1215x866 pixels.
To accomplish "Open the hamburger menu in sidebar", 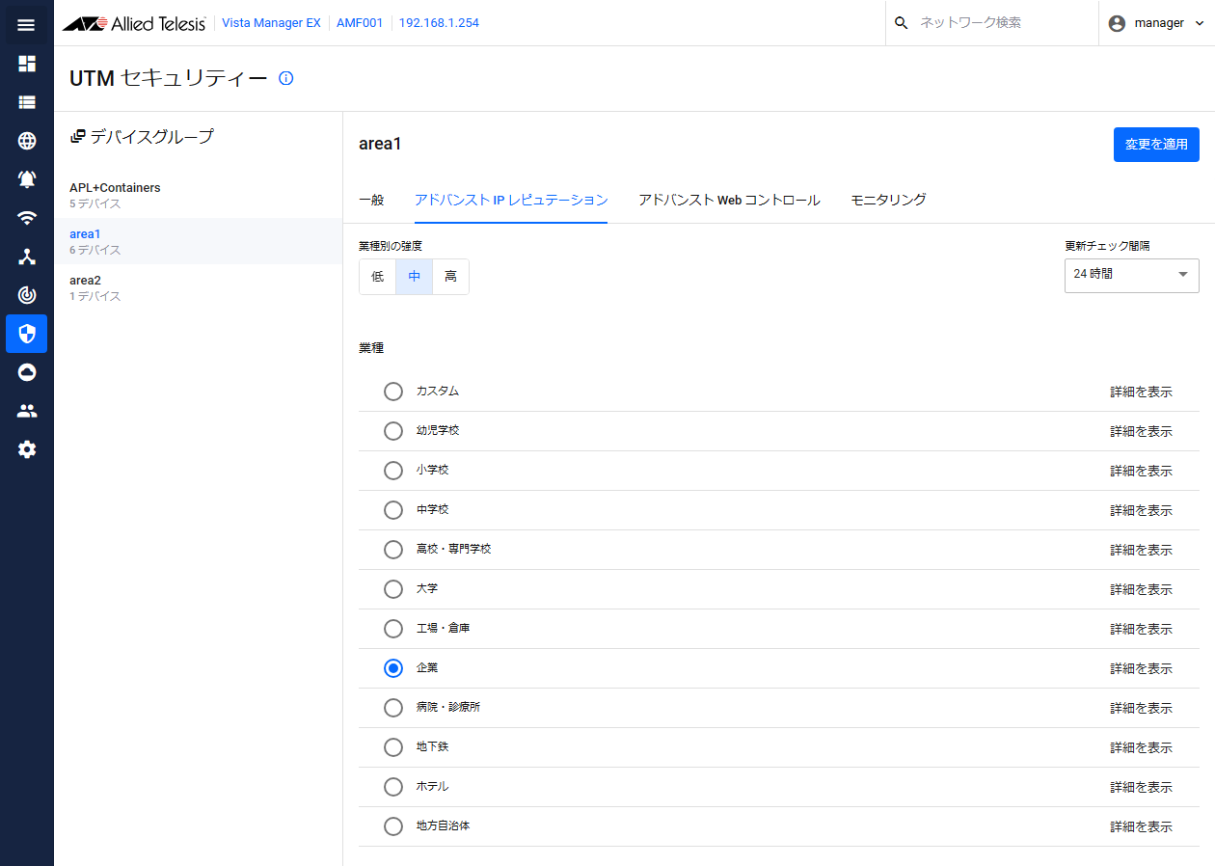I will tap(26, 25).
